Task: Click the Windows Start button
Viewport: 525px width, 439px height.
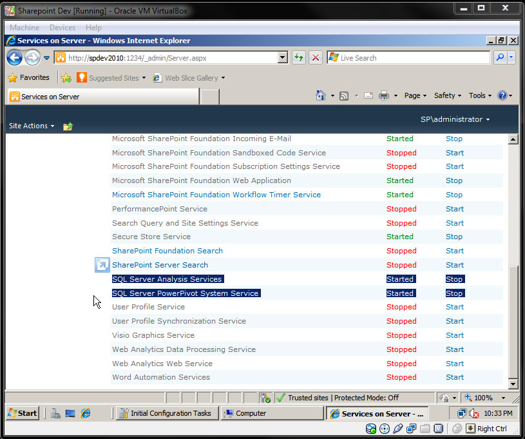Action: (23, 413)
